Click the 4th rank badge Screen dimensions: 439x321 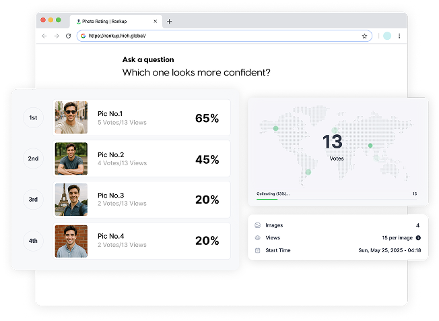[x=33, y=241]
